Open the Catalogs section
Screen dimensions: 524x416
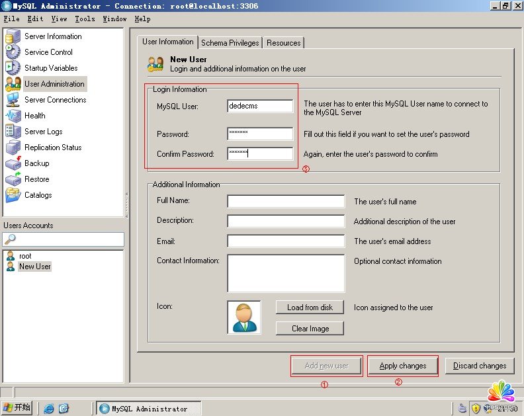click(38, 195)
